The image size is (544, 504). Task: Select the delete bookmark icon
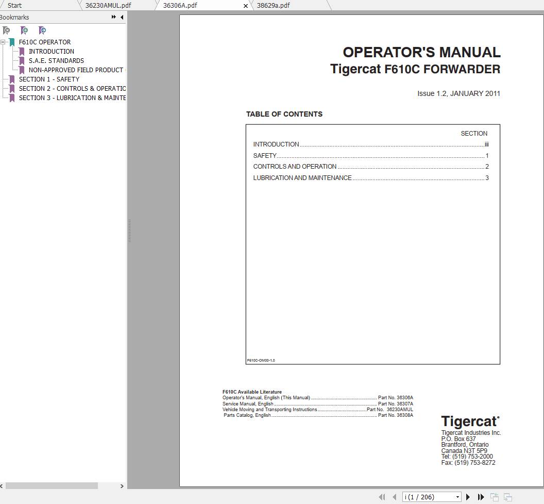(x=6, y=30)
